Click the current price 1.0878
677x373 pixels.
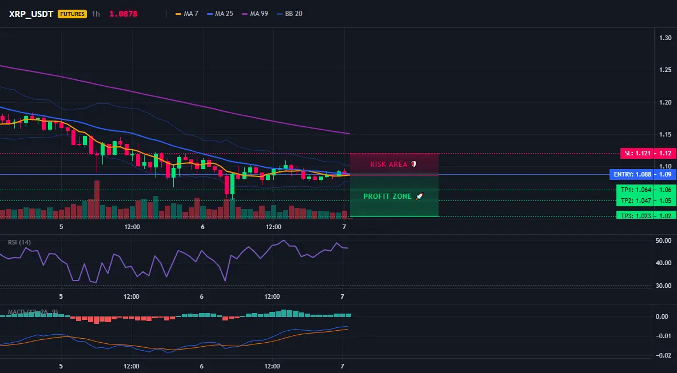(x=123, y=14)
